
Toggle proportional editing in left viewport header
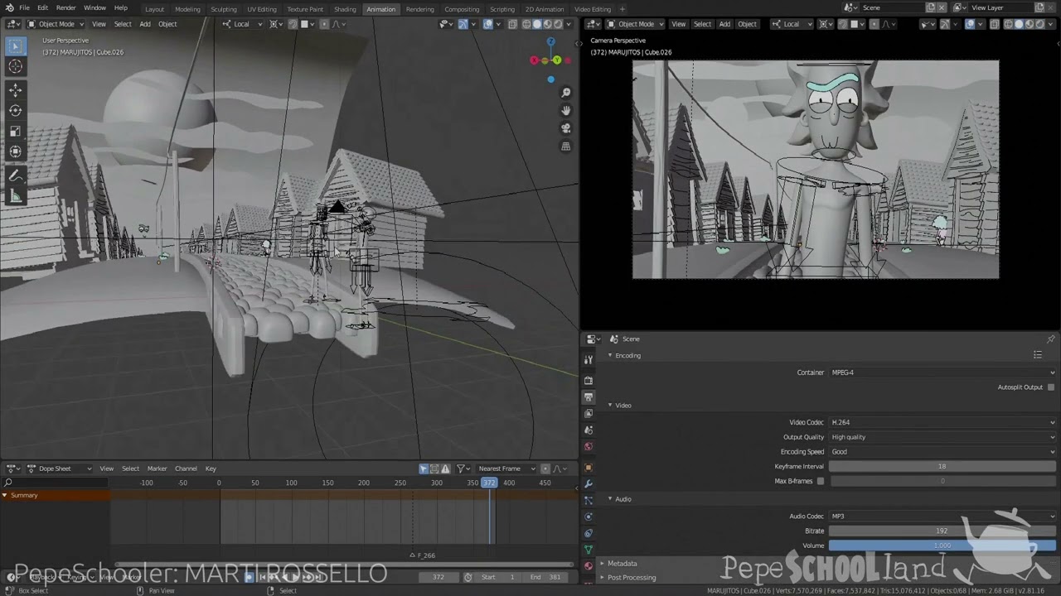(x=324, y=24)
